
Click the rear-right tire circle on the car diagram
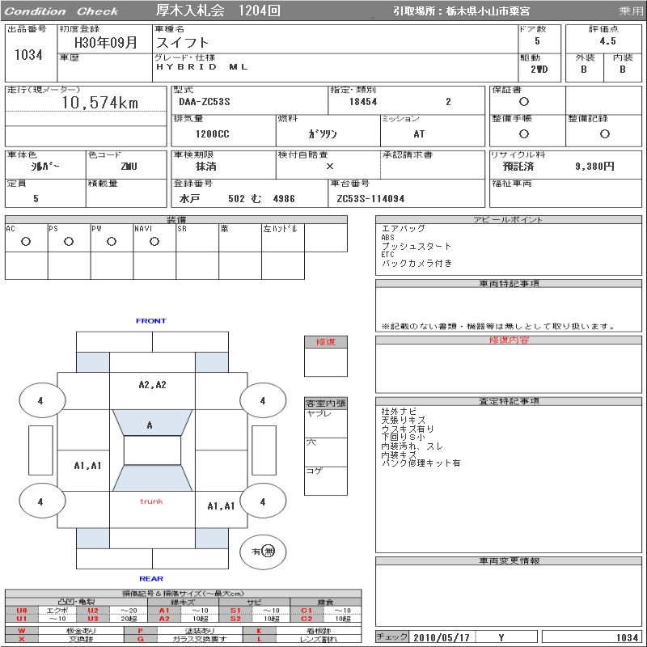(262, 501)
